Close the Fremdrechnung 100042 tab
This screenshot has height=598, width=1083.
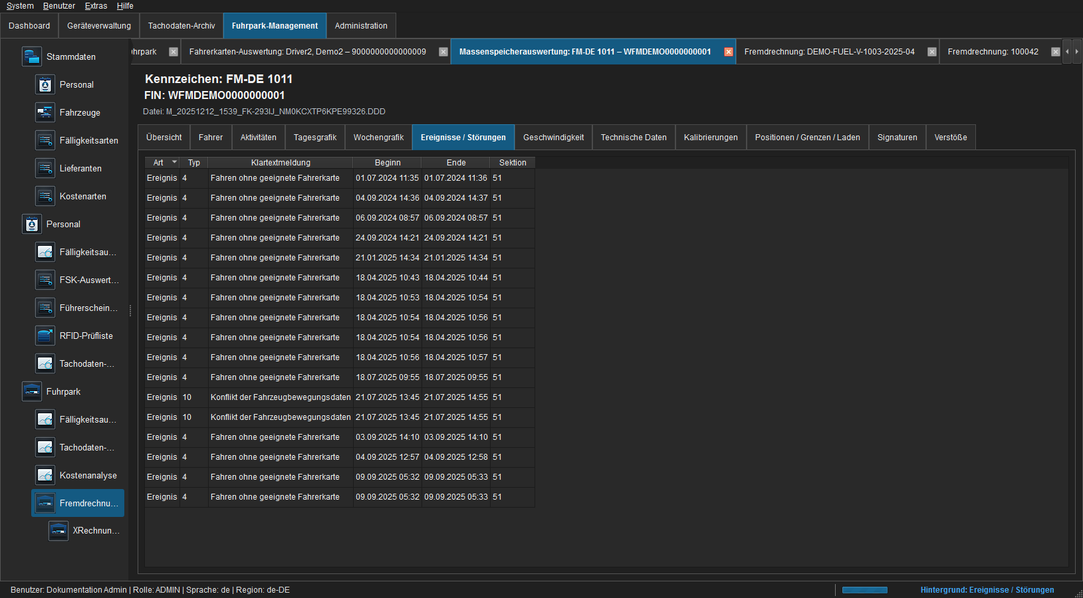point(1056,52)
